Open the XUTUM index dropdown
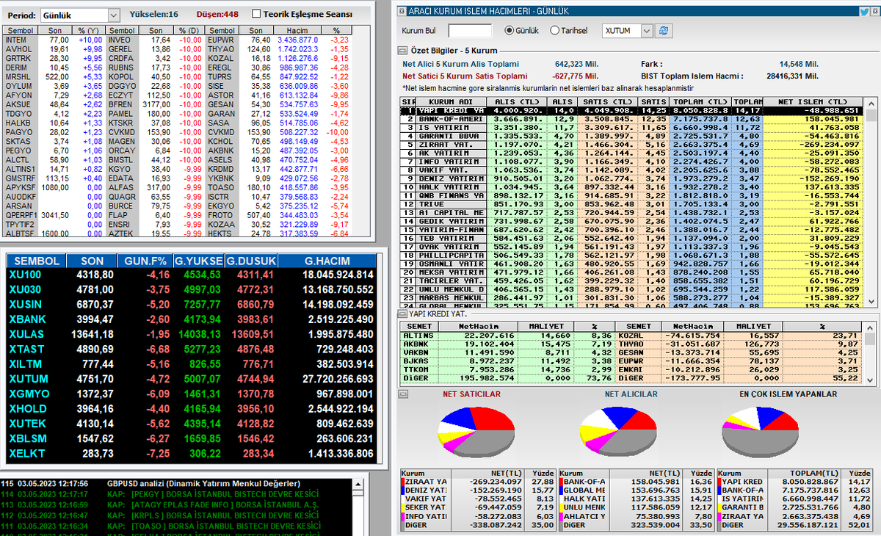Viewport: 881px width, 536px height. [646, 30]
